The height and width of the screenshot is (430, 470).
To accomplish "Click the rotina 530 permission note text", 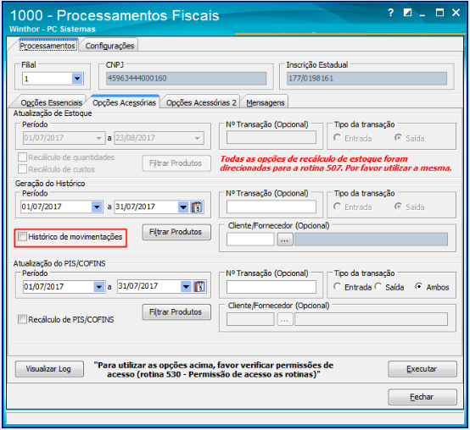I will (x=214, y=370).
